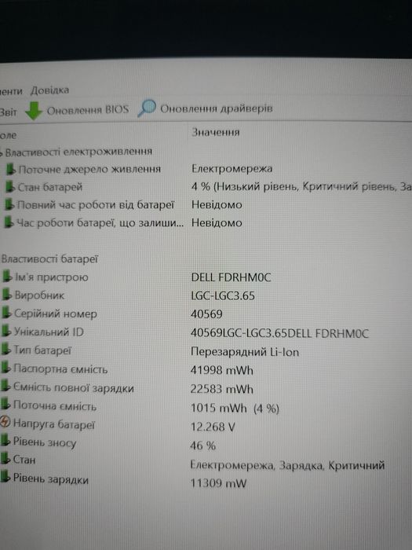Image resolution: width=412 pixels, height=550 pixels.
Task: Select Властивості електроживлення group header
Action: tap(78, 152)
